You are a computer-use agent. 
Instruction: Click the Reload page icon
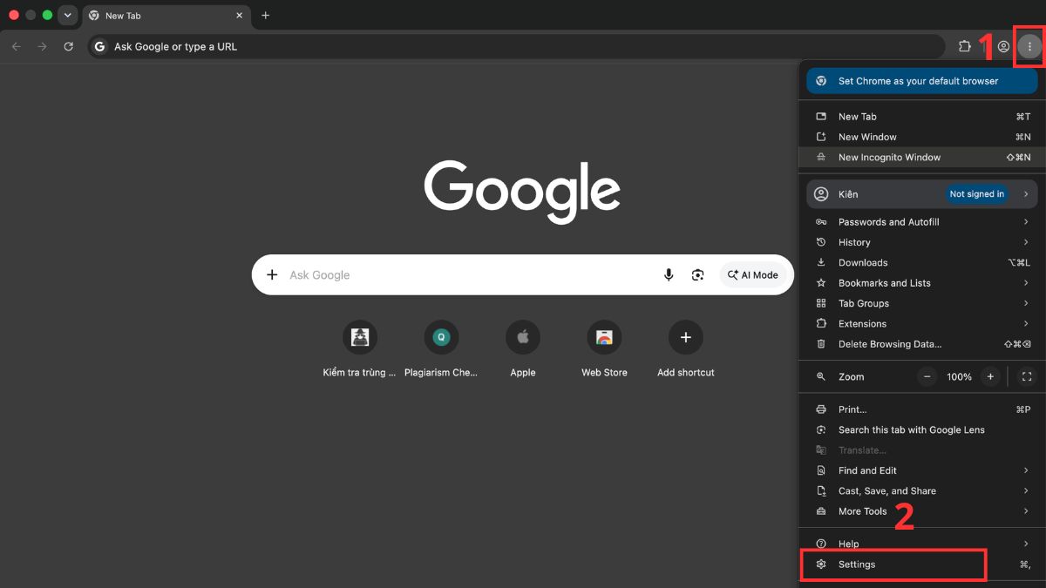(68, 46)
